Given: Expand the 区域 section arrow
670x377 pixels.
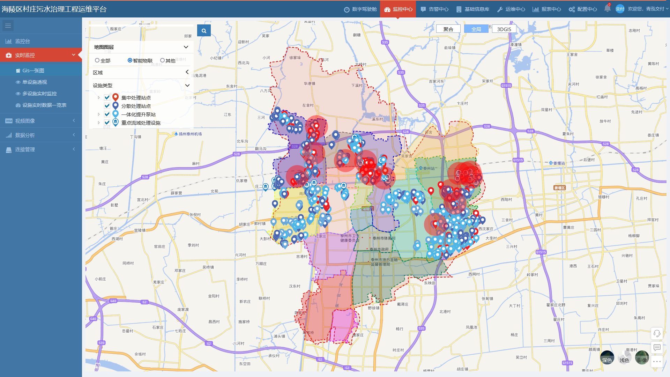Looking at the screenshot, I should 187,72.
